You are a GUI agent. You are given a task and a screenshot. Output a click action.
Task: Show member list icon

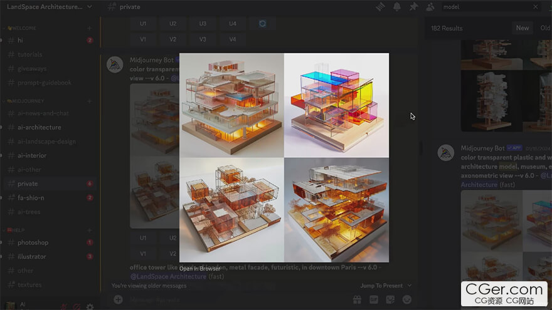click(430, 7)
